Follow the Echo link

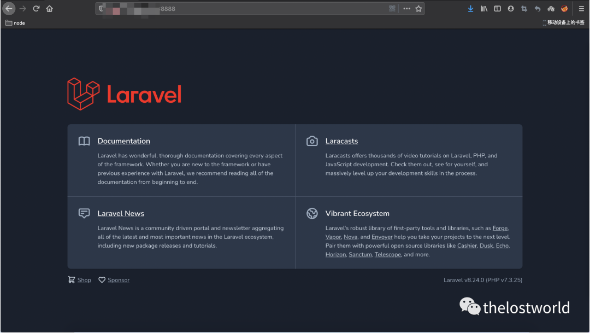pos(503,246)
